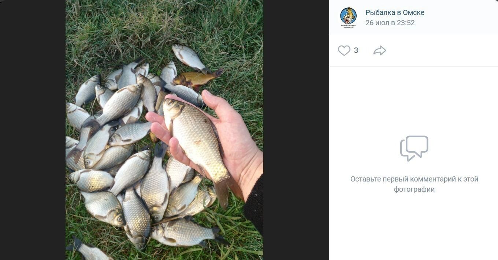
Task: Click the empty space right of the share arrow
Action: [439, 50]
